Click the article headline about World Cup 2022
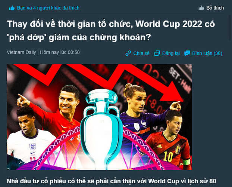Screen dimensions: 232x187 coord(111,30)
